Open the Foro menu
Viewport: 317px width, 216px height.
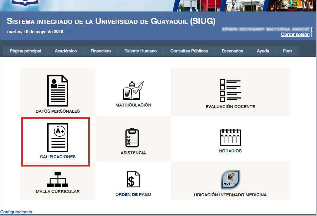287,51
